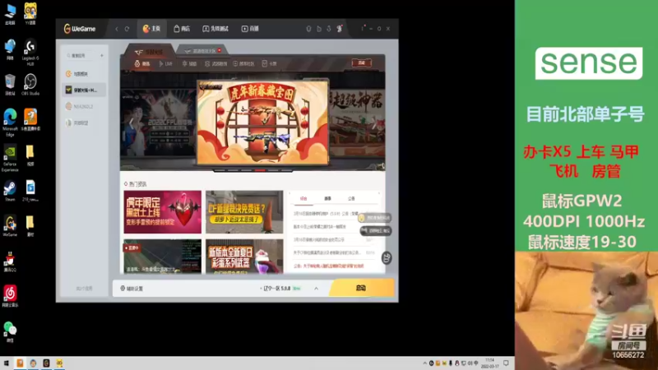Switch to the third news tab 公告
Image resolution: width=658 pixels, height=370 pixels.
point(351,198)
